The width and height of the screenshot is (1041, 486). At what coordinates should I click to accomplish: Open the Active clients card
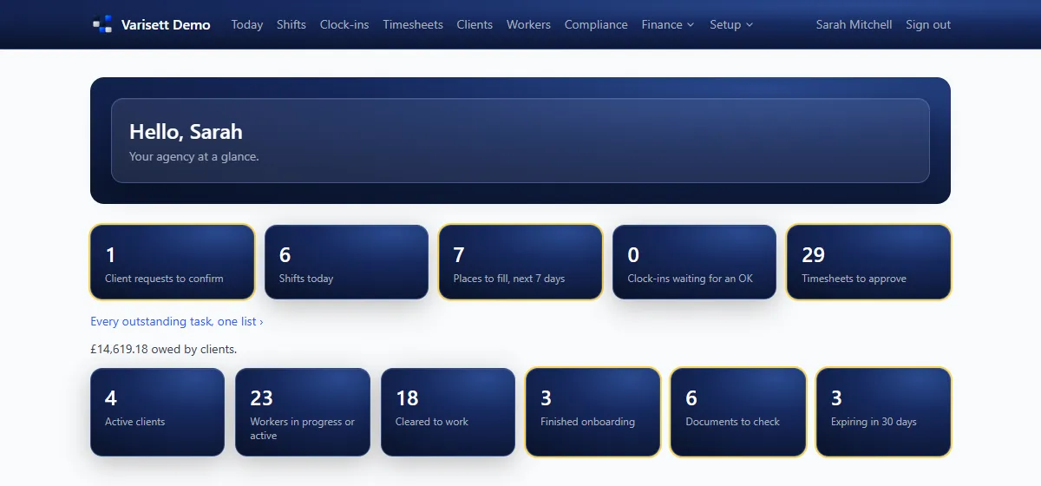point(157,412)
